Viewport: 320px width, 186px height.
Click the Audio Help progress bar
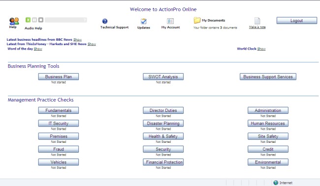(x=65, y=20)
